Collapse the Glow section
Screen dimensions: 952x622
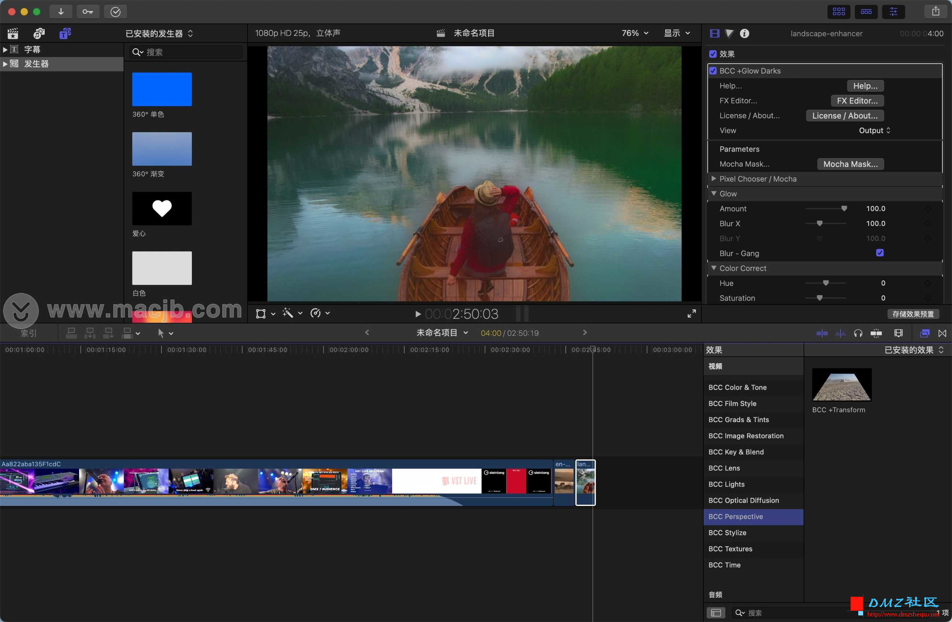(714, 194)
